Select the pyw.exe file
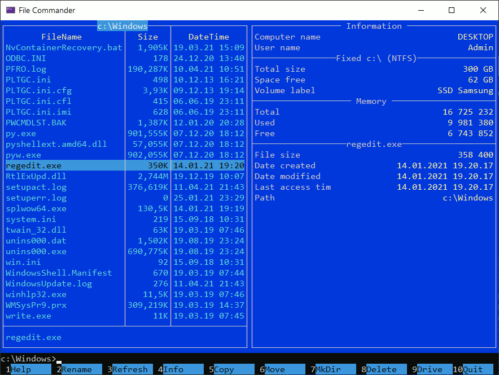Screen dimensions: 499x375 pos(23,155)
